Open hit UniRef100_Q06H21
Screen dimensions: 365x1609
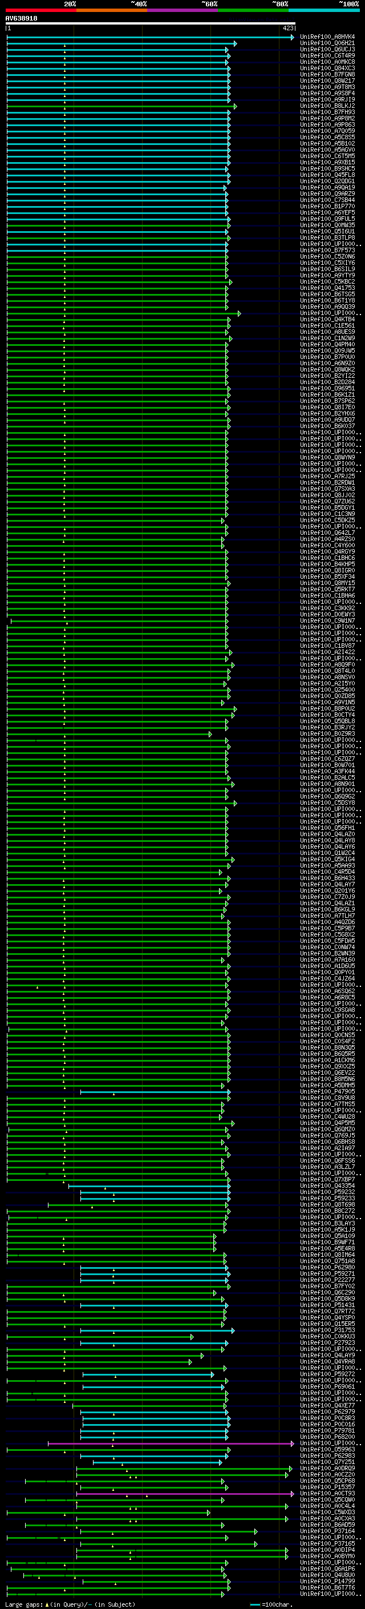point(327,43)
